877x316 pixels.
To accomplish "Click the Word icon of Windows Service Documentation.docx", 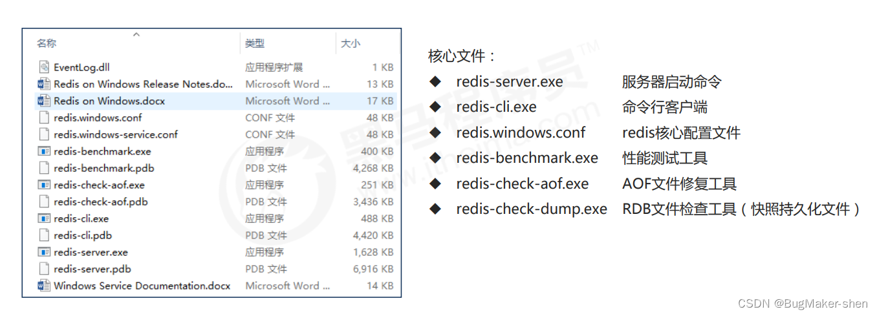I will [x=44, y=286].
